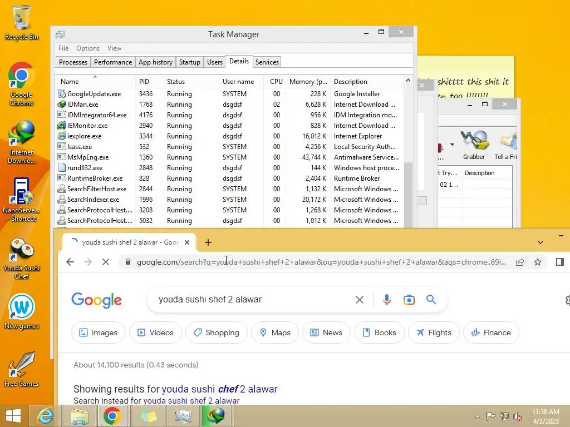The height and width of the screenshot is (427, 570).
Task: Filter results by Shopping
Action: 217,332
